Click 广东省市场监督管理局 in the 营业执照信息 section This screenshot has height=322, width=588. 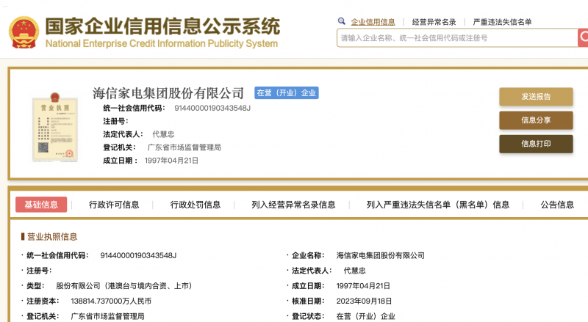(107, 316)
